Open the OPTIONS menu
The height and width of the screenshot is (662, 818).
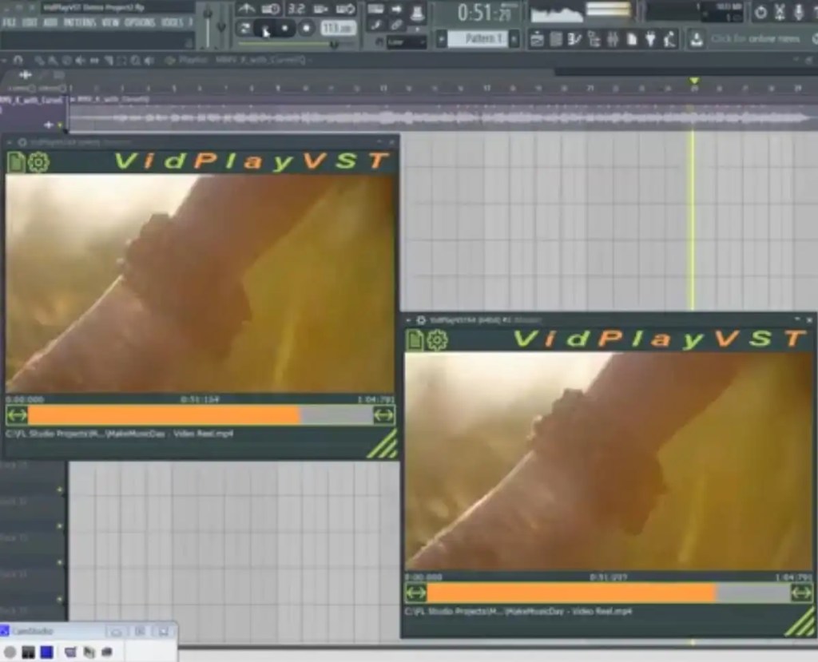[x=140, y=23]
